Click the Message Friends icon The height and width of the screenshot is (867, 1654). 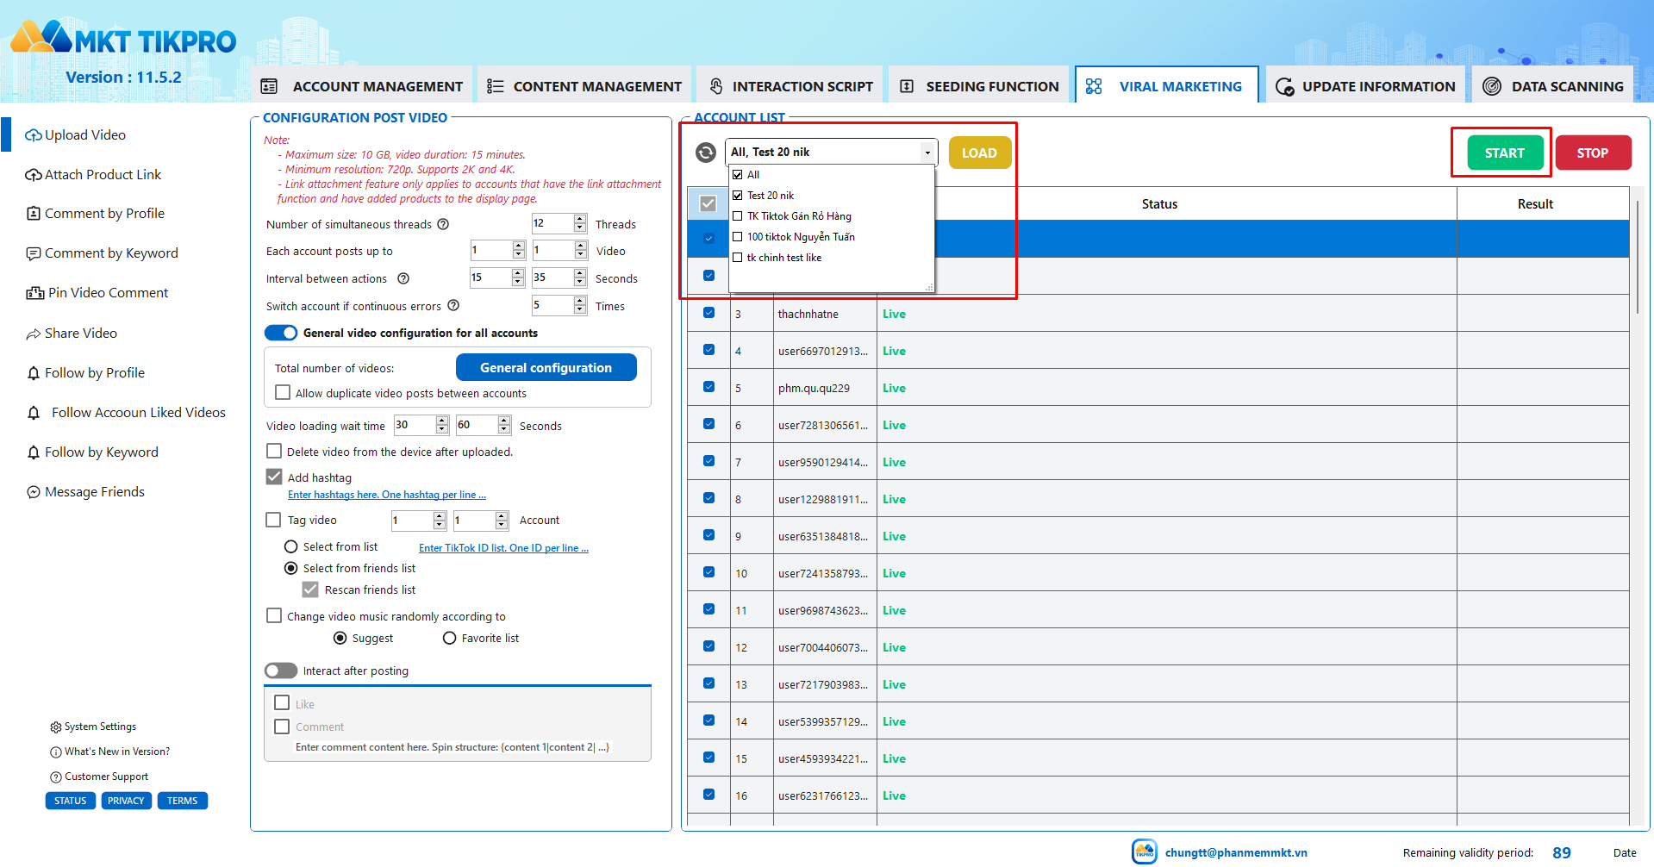(34, 492)
